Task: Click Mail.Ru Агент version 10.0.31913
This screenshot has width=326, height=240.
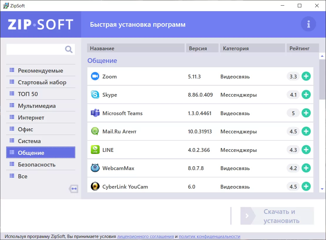Action: [200, 132]
